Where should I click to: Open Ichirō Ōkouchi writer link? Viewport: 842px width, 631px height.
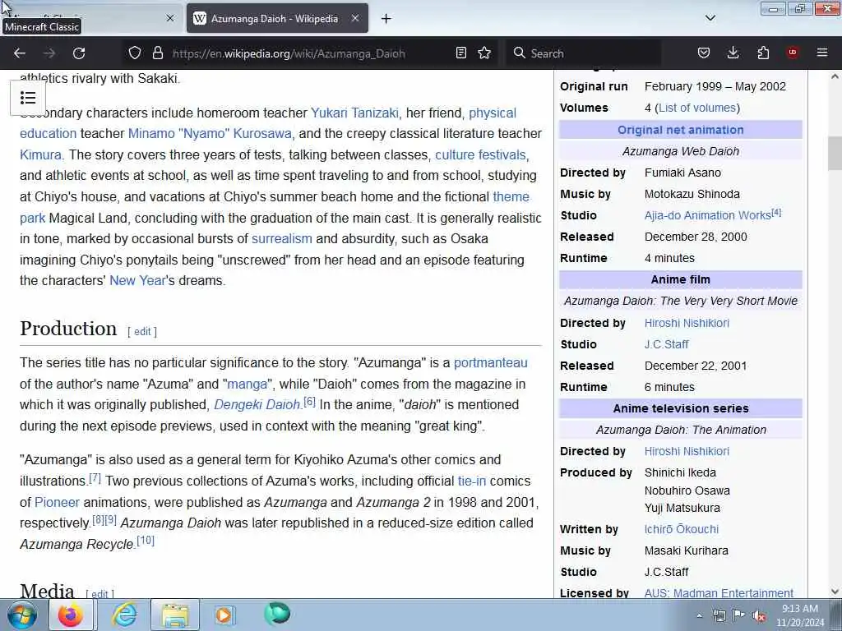tap(682, 529)
